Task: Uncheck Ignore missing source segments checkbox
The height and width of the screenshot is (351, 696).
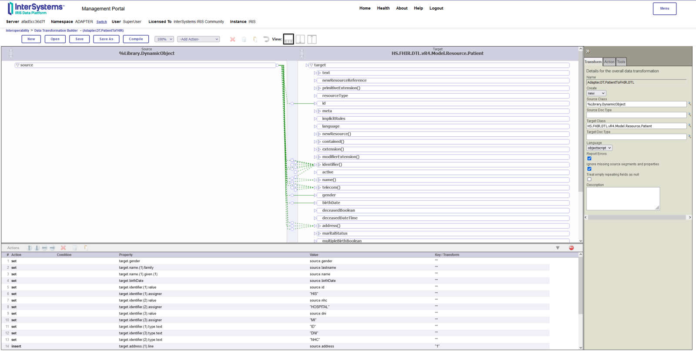Action: (x=589, y=169)
